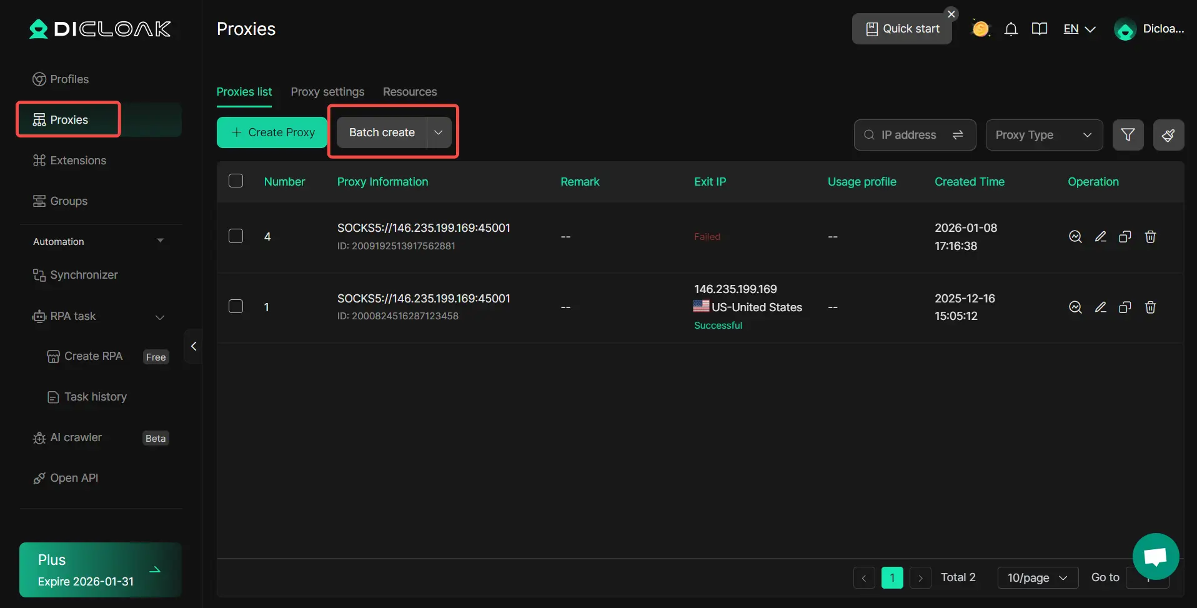Edit proxy number 1 with pencil icon
The width and height of the screenshot is (1197, 608).
tap(1100, 307)
